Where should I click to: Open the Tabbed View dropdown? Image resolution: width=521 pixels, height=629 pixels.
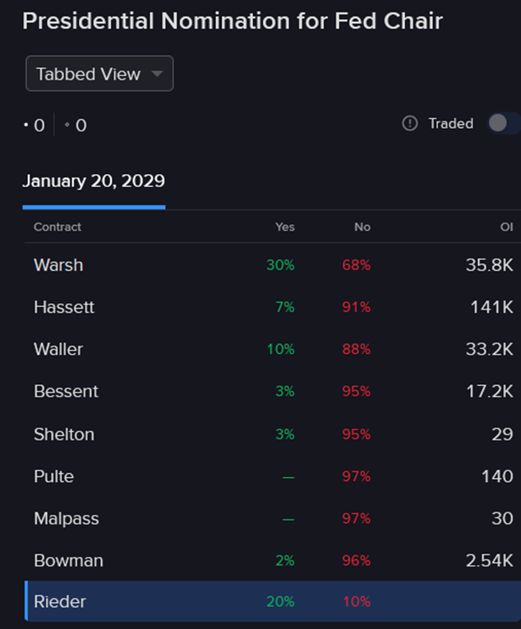pos(99,73)
